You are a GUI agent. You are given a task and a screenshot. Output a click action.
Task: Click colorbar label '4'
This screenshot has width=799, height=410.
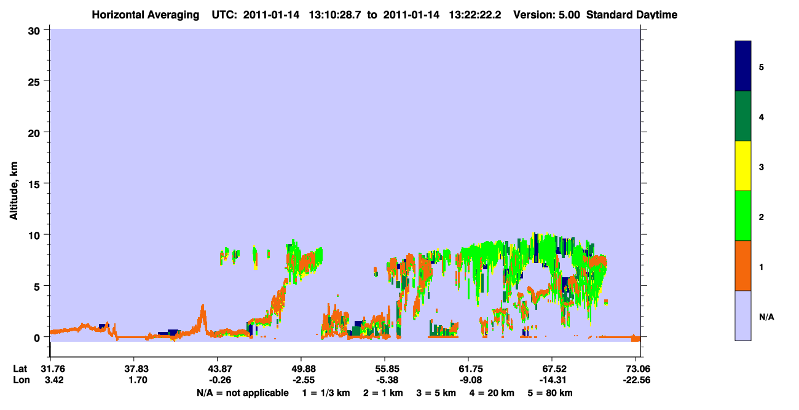[x=762, y=117]
